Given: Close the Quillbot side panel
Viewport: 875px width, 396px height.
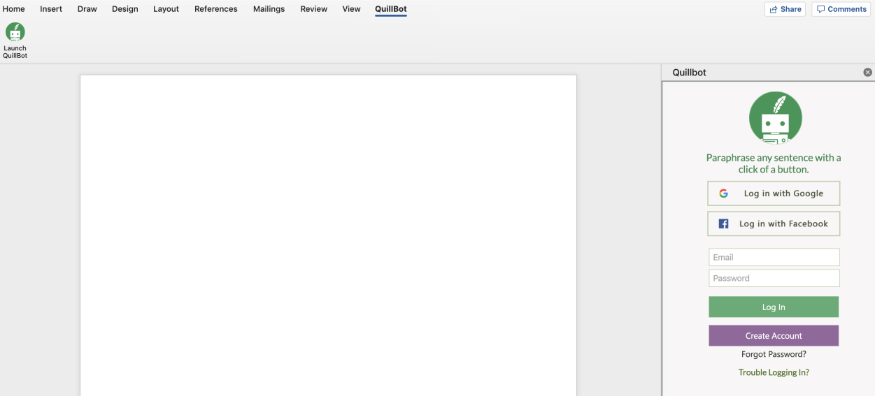Looking at the screenshot, I should pyautogui.click(x=867, y=72).
